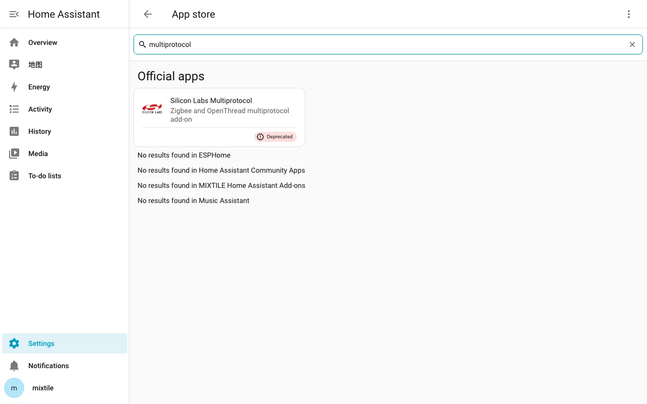The width and height of the screenshot is (647, 404).
Task: Open the App store overflow menu
Action: click(629, 14)
